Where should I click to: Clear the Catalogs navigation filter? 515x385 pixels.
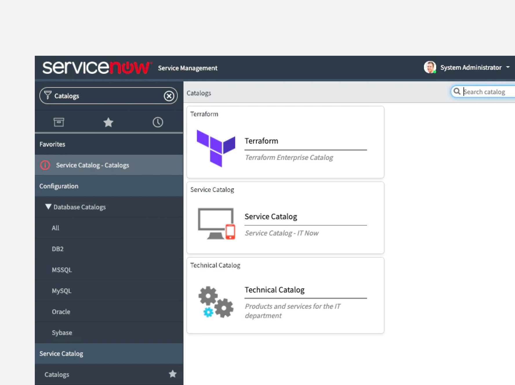point(169,96)
